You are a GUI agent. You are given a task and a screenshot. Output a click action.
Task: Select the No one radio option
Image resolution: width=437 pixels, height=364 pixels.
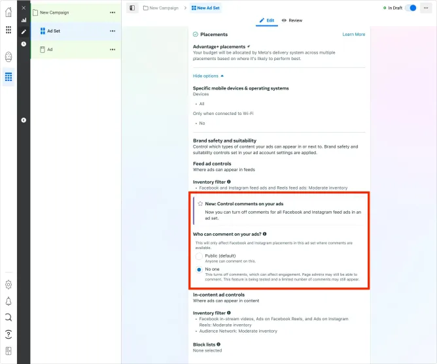199,270
